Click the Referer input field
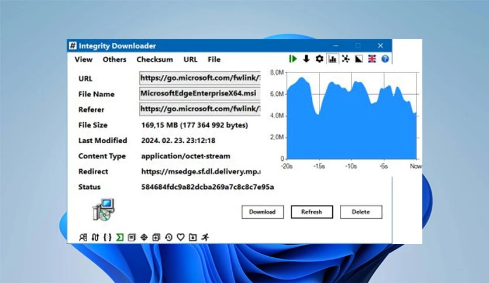Image resolution: width=489 pixels, height=283 pixels. click(x=200, y=109)
